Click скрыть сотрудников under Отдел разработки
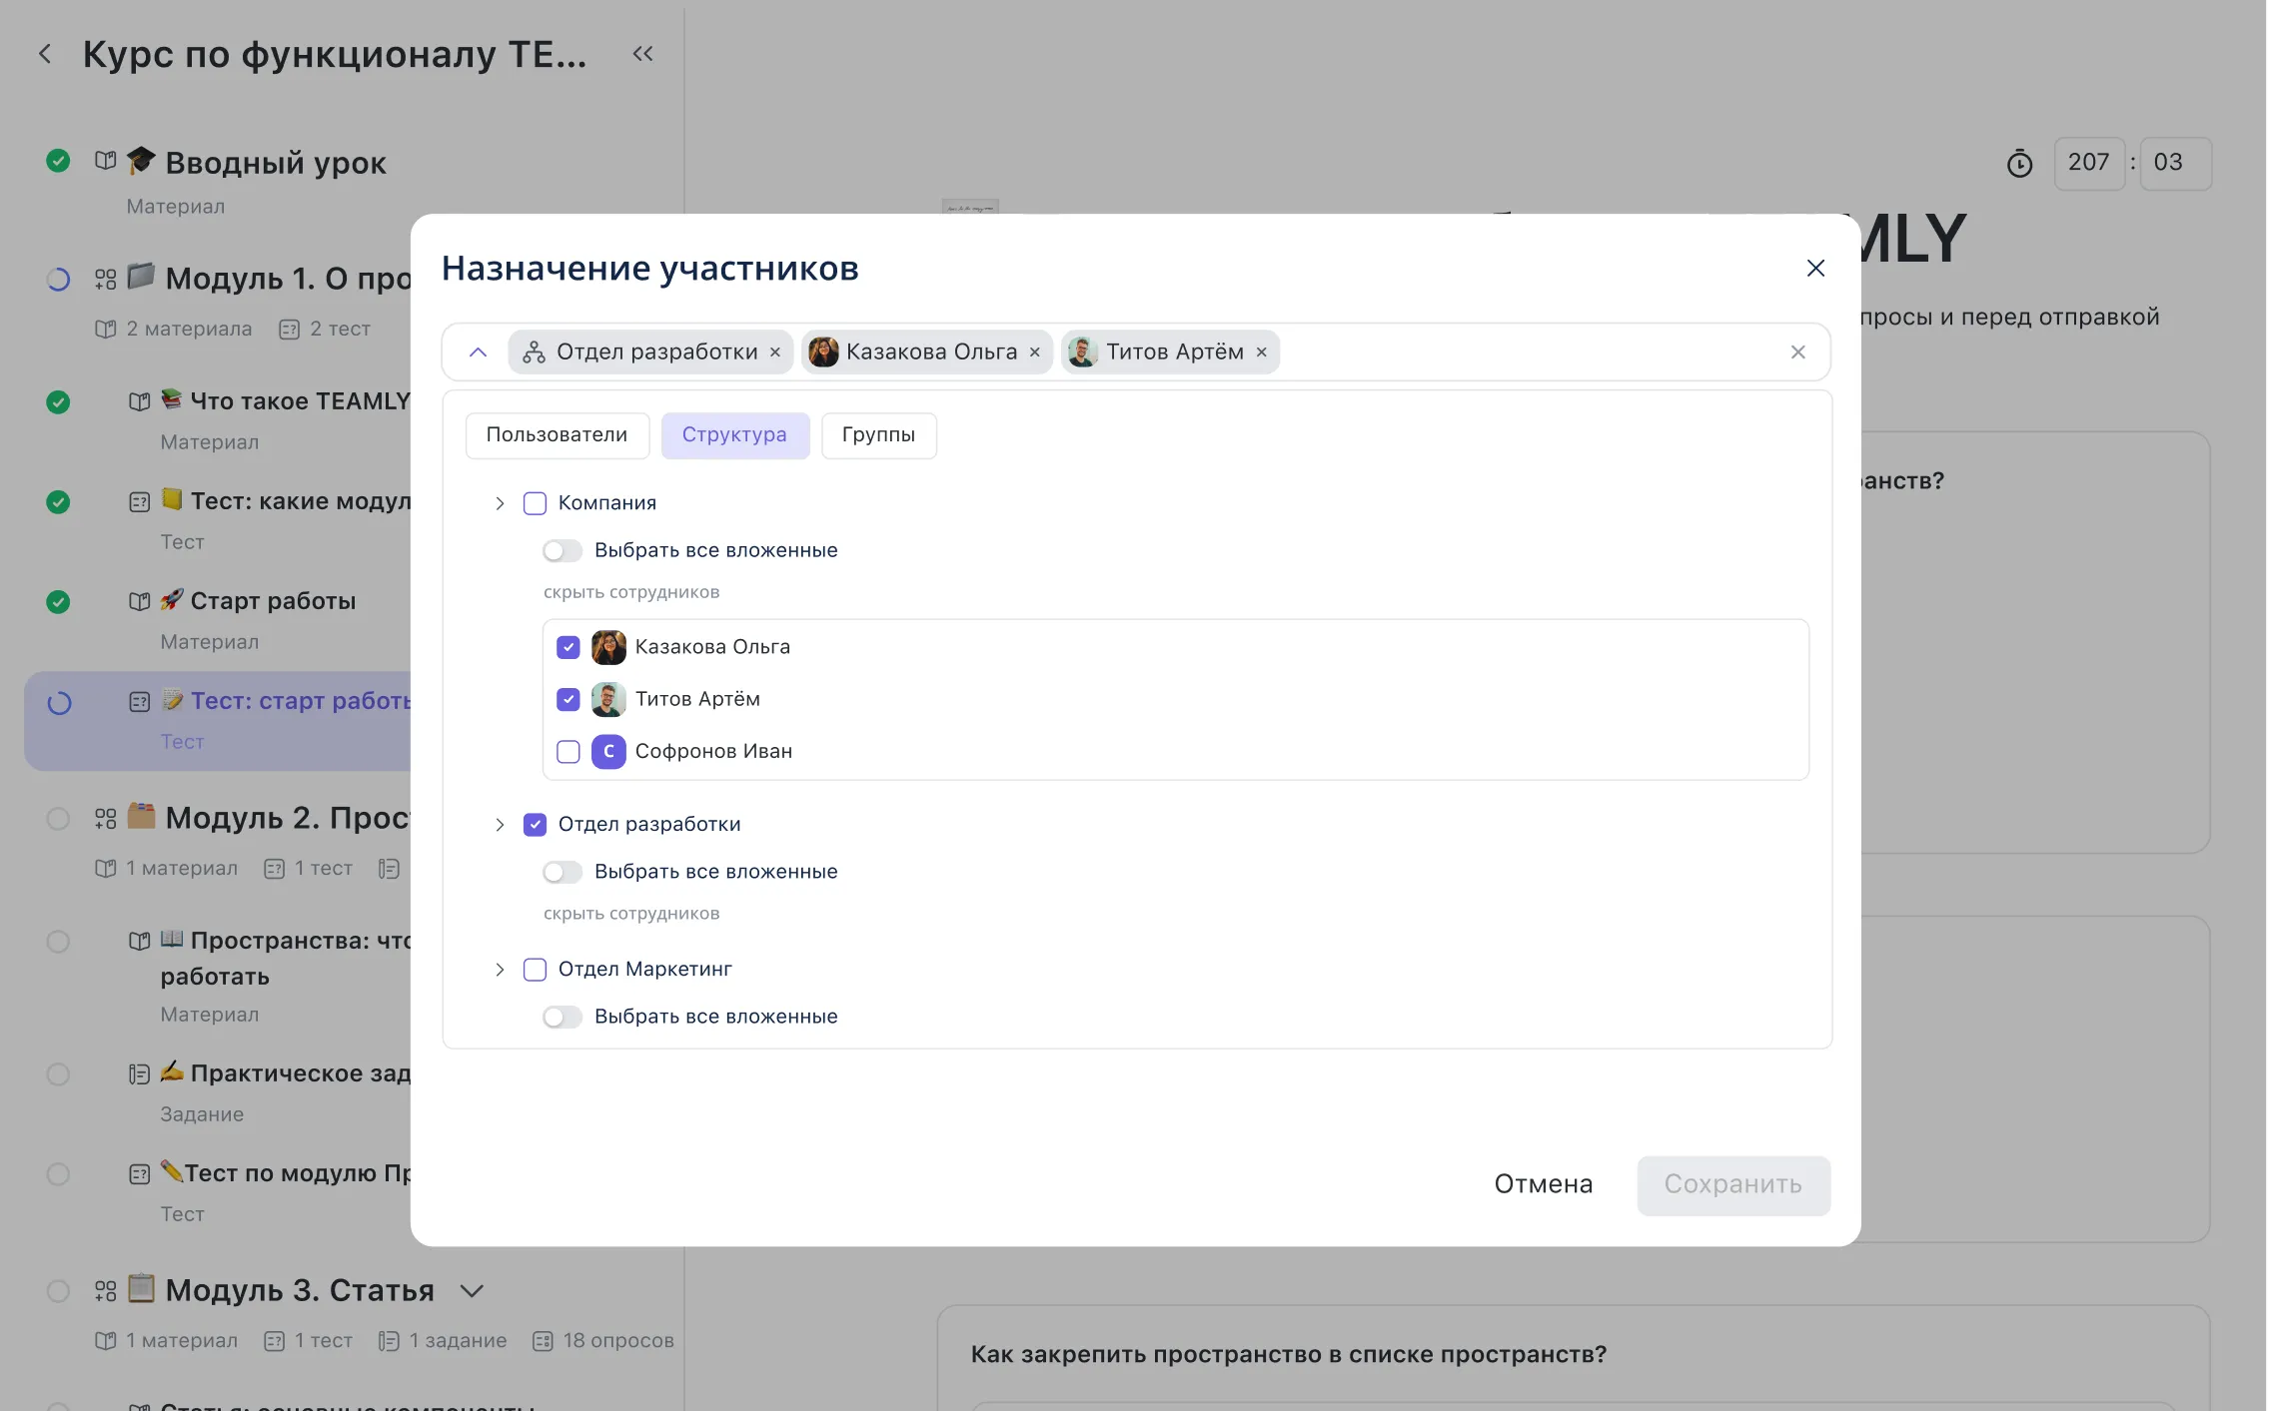This screenshot has height=1411, width=2269. coord(630,914)
